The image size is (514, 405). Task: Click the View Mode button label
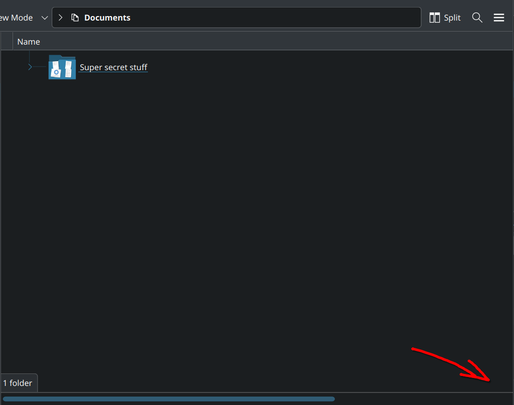16,18
